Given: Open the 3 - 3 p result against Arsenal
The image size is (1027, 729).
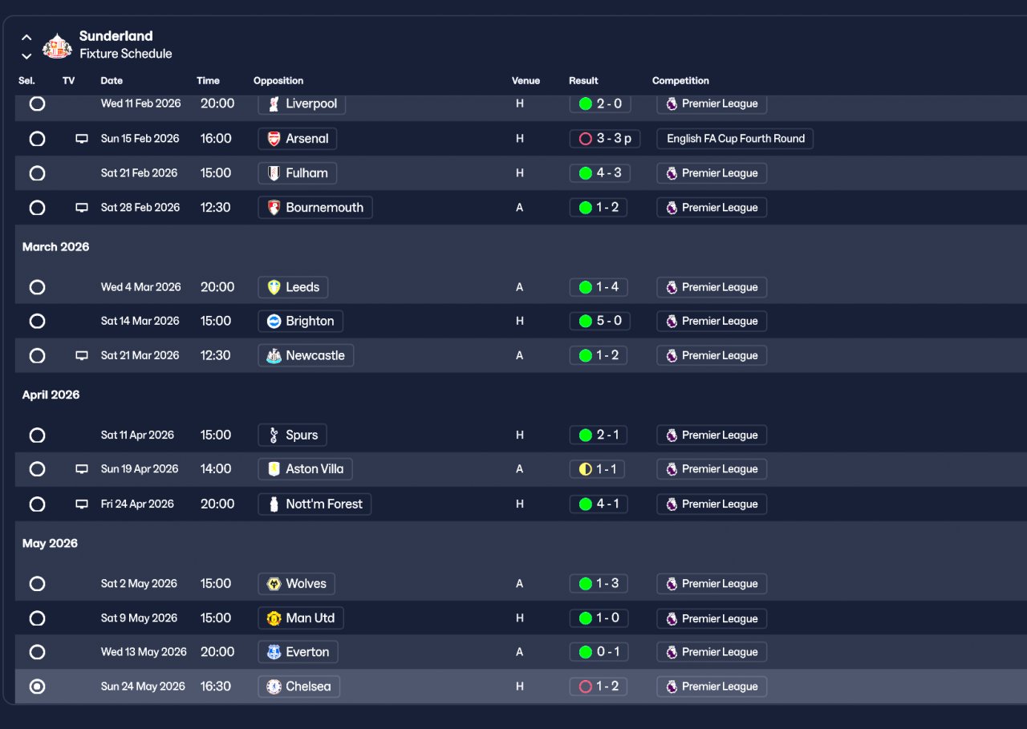Looking at the screenshot, I should pyautogui.click(x=605, y=139).
